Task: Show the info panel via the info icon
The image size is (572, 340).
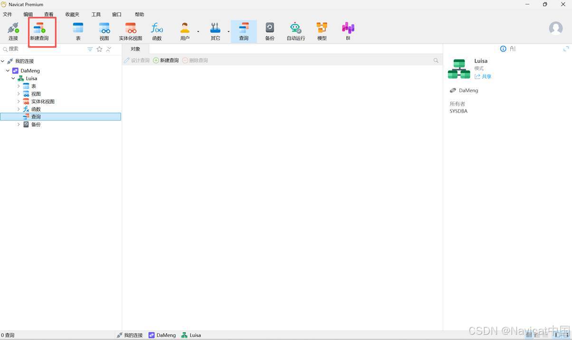Action: click(503, 49)
